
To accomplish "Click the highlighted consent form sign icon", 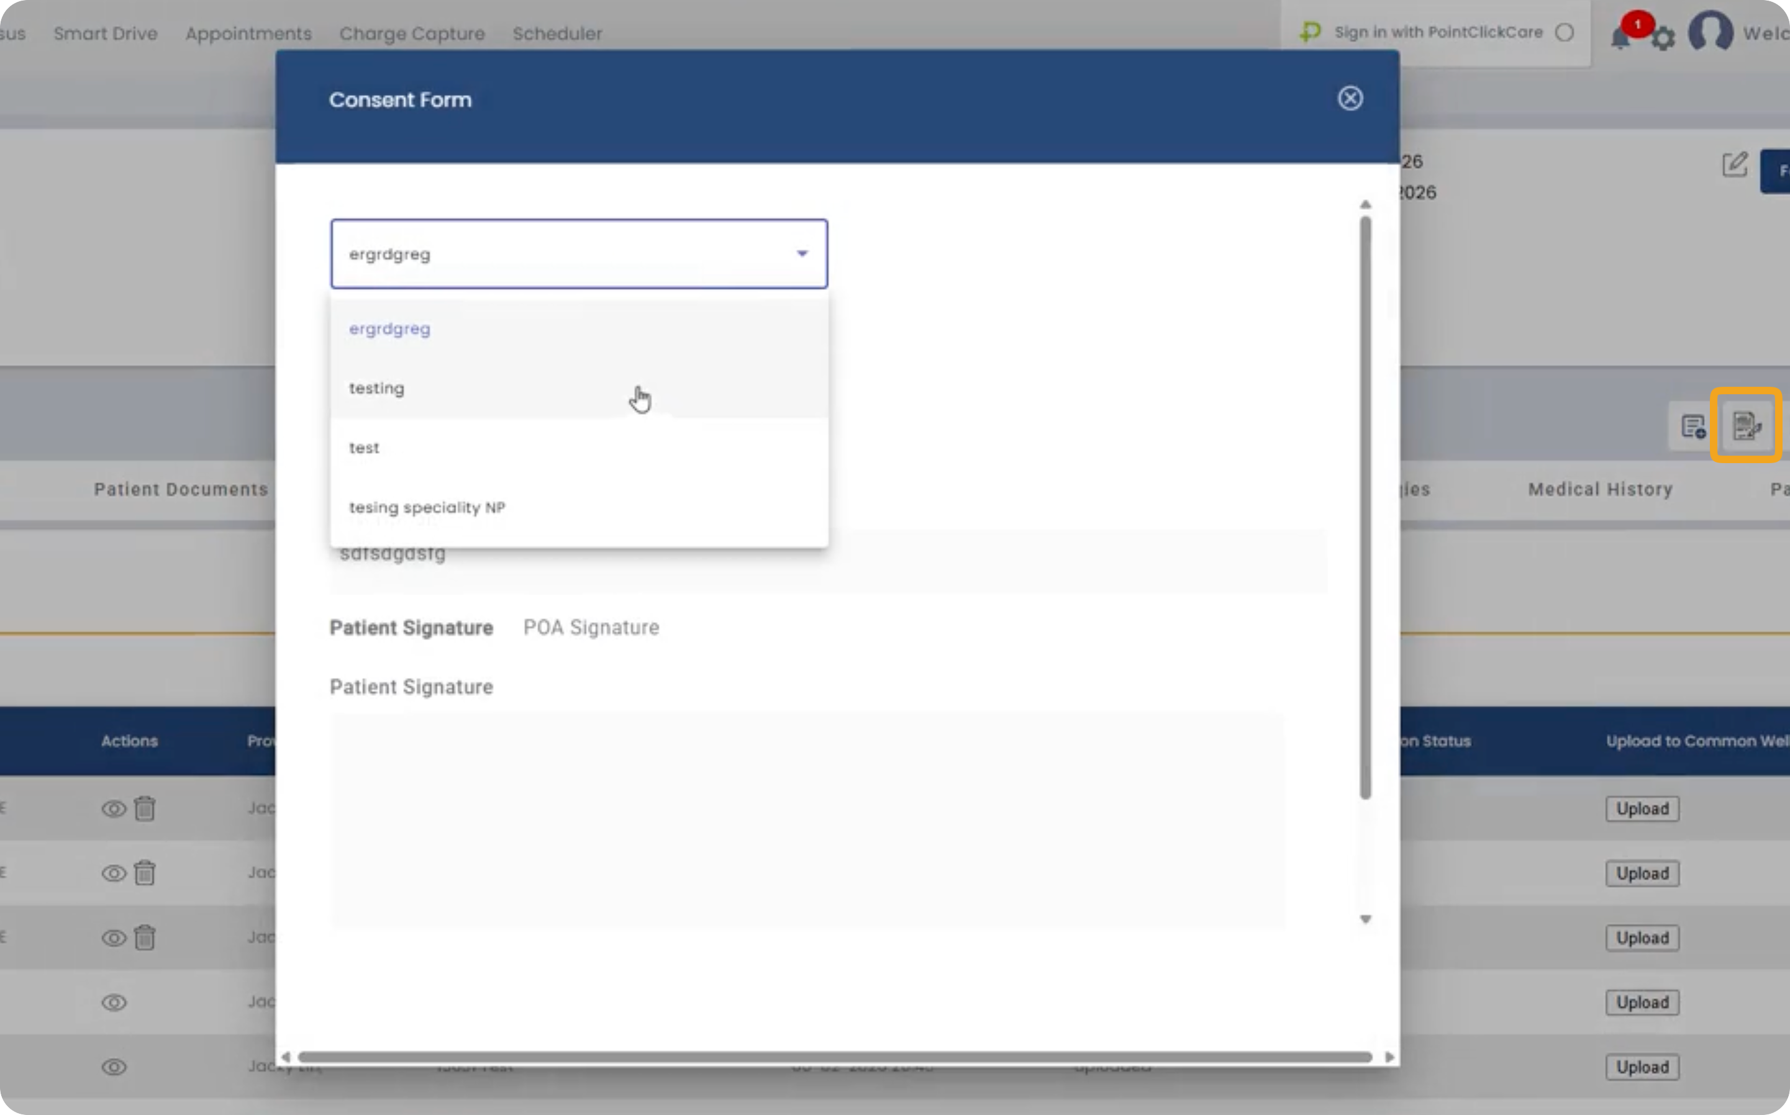I will coord(1746,425).
